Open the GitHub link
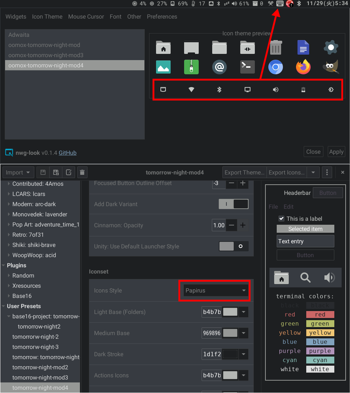The width and height of the screenshot is (350, 393). point(67,153)
